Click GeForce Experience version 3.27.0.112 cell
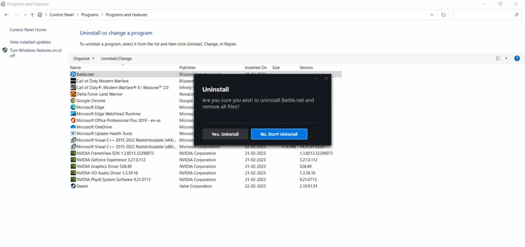This screenshot has width=525, height=247. click(x=308, y=160)
